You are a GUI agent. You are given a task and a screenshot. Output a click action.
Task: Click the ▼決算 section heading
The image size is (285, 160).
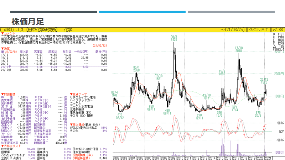point(5,49)
